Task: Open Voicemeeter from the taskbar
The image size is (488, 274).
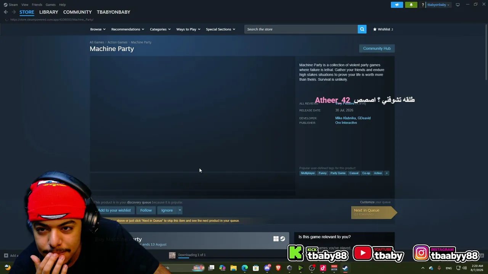Action: point(334,268)
